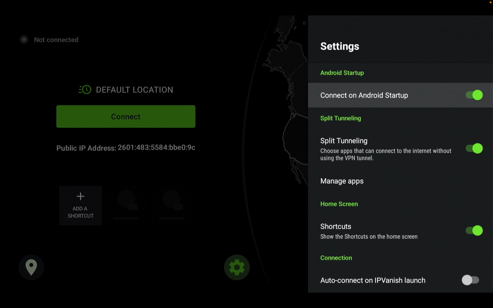Disable the Split Tunneling switch
The height and width of the screenshot is (308, 493).
[x=474, y=148]
